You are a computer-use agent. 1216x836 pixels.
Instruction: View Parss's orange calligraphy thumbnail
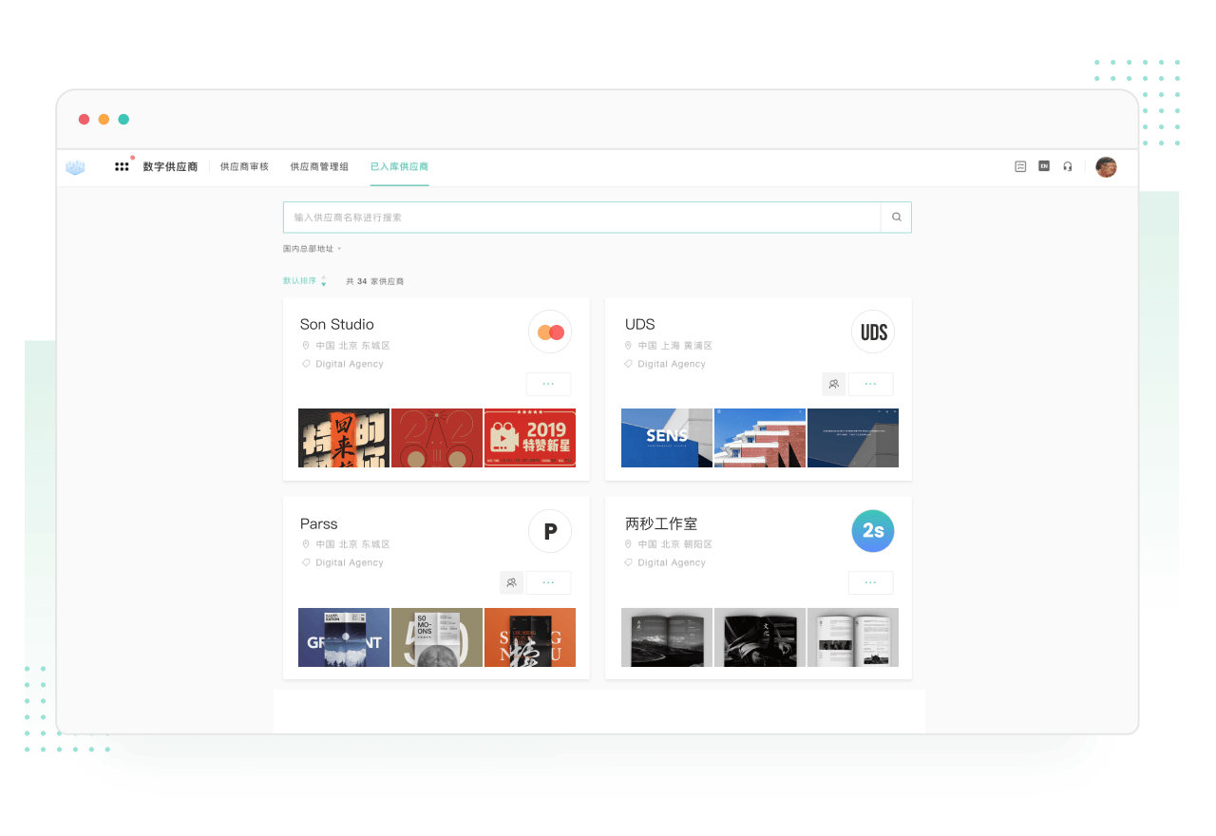click(530, 637)
